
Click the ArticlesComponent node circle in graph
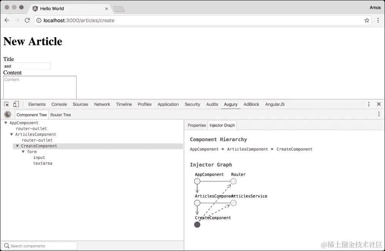point(197,203)
